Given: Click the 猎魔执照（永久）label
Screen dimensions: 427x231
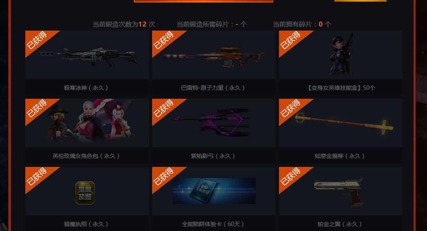Looking at the screenshot, I should tap(86, 224).
